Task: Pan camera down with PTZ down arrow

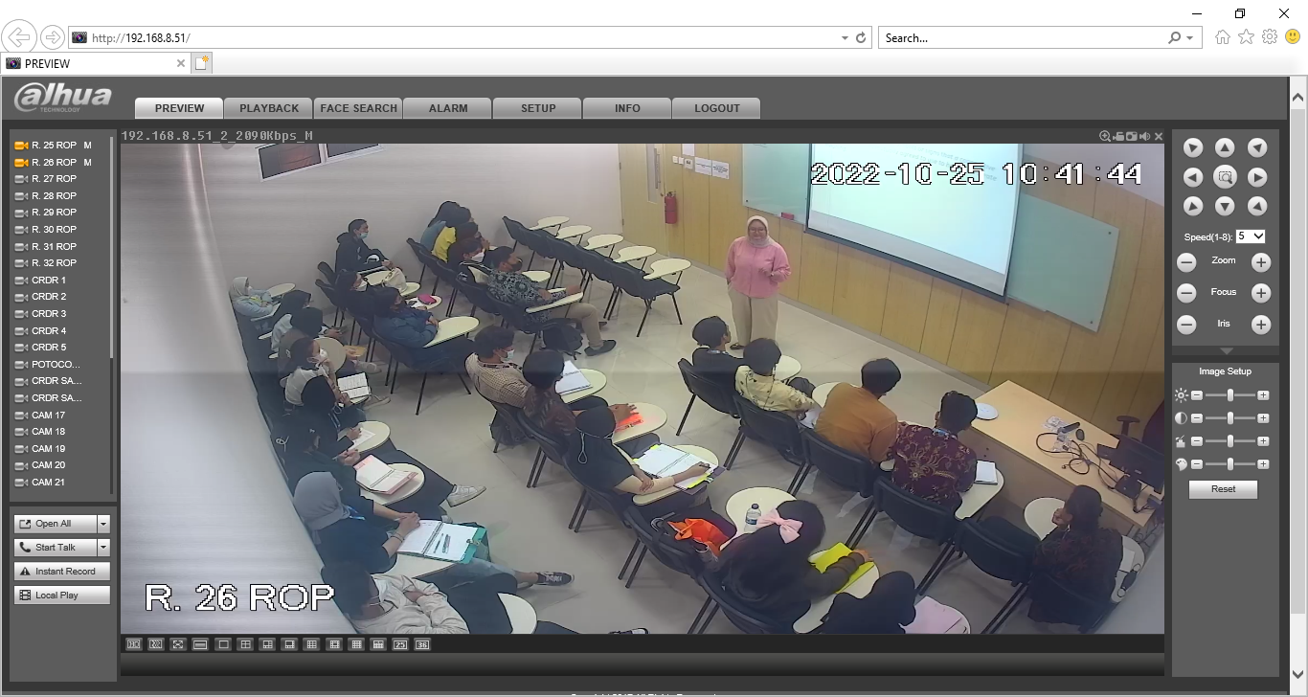Action: [x=1225, y=206]
